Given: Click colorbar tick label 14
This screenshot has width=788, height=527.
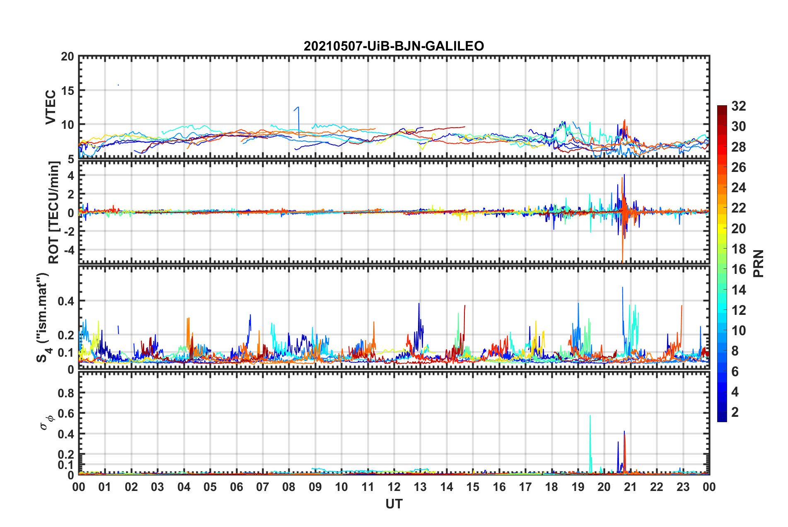Looking at the screenshot, I should pos(739,290).
